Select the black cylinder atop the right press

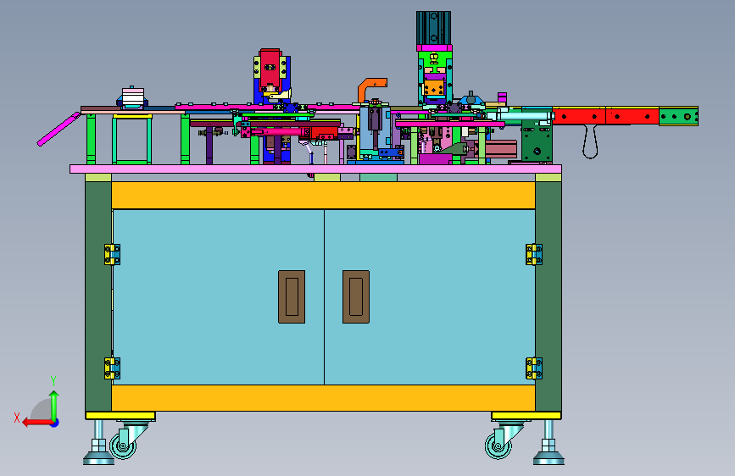433,28
